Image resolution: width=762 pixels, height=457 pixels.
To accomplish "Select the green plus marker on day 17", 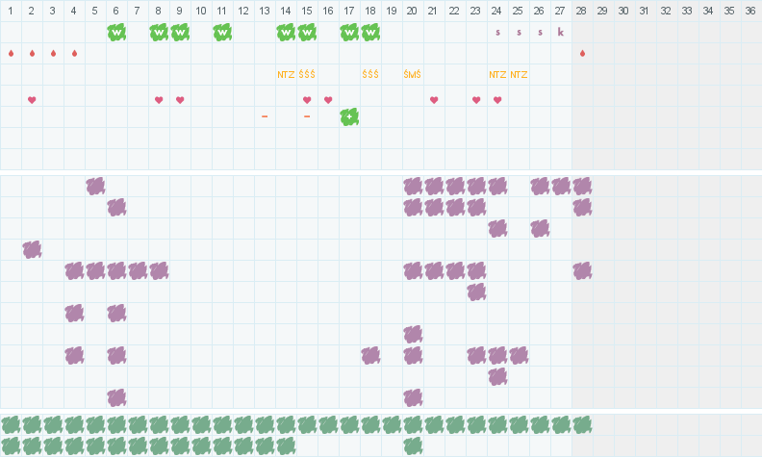I will [x=349, y=116].
